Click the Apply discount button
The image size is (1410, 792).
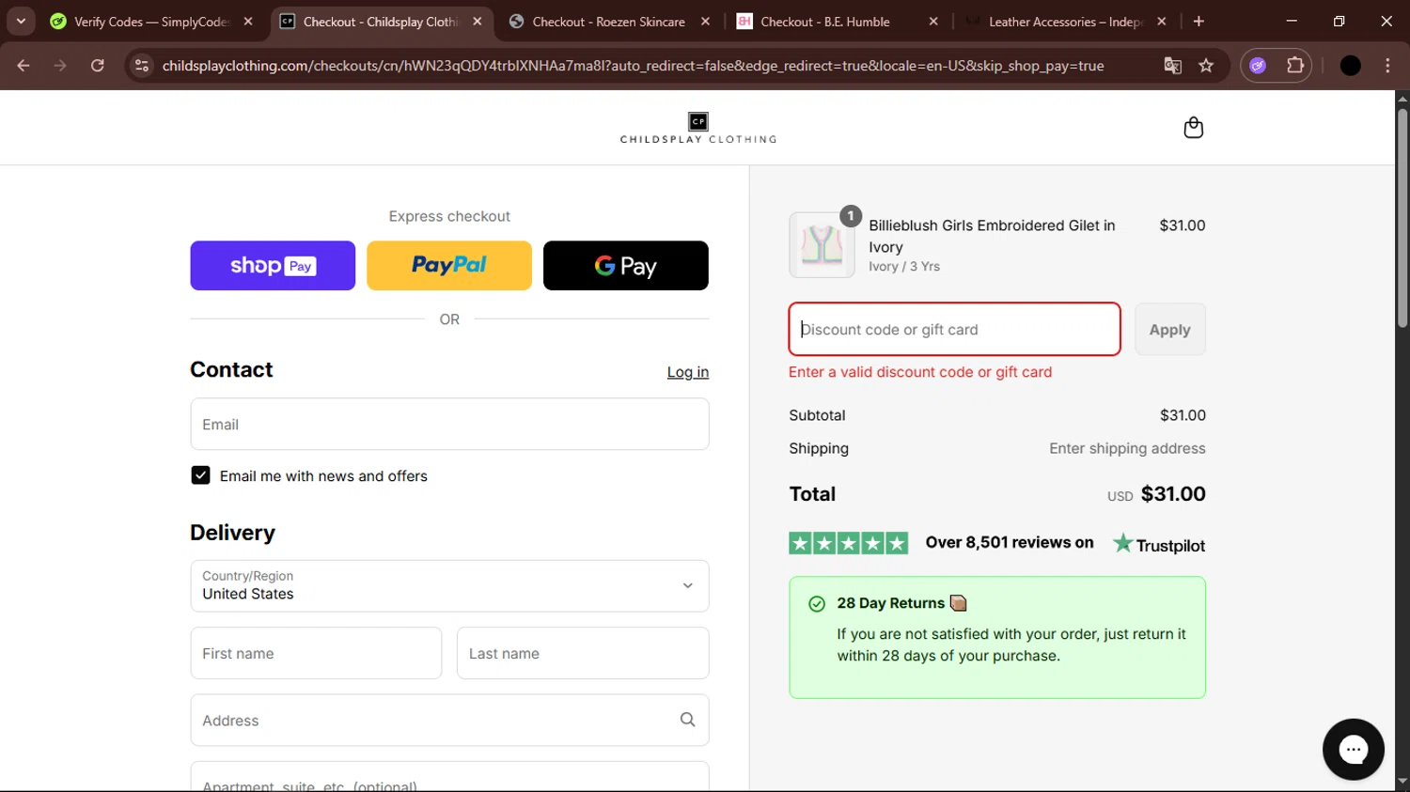click(x=1169, y=330)
